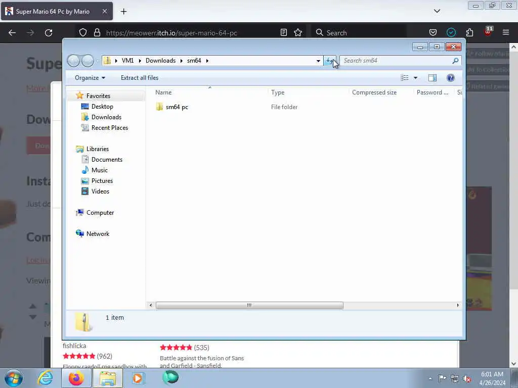The image size is (518, 388).
Task: Sort by Compressed size column header
Action: coord(381,92)
